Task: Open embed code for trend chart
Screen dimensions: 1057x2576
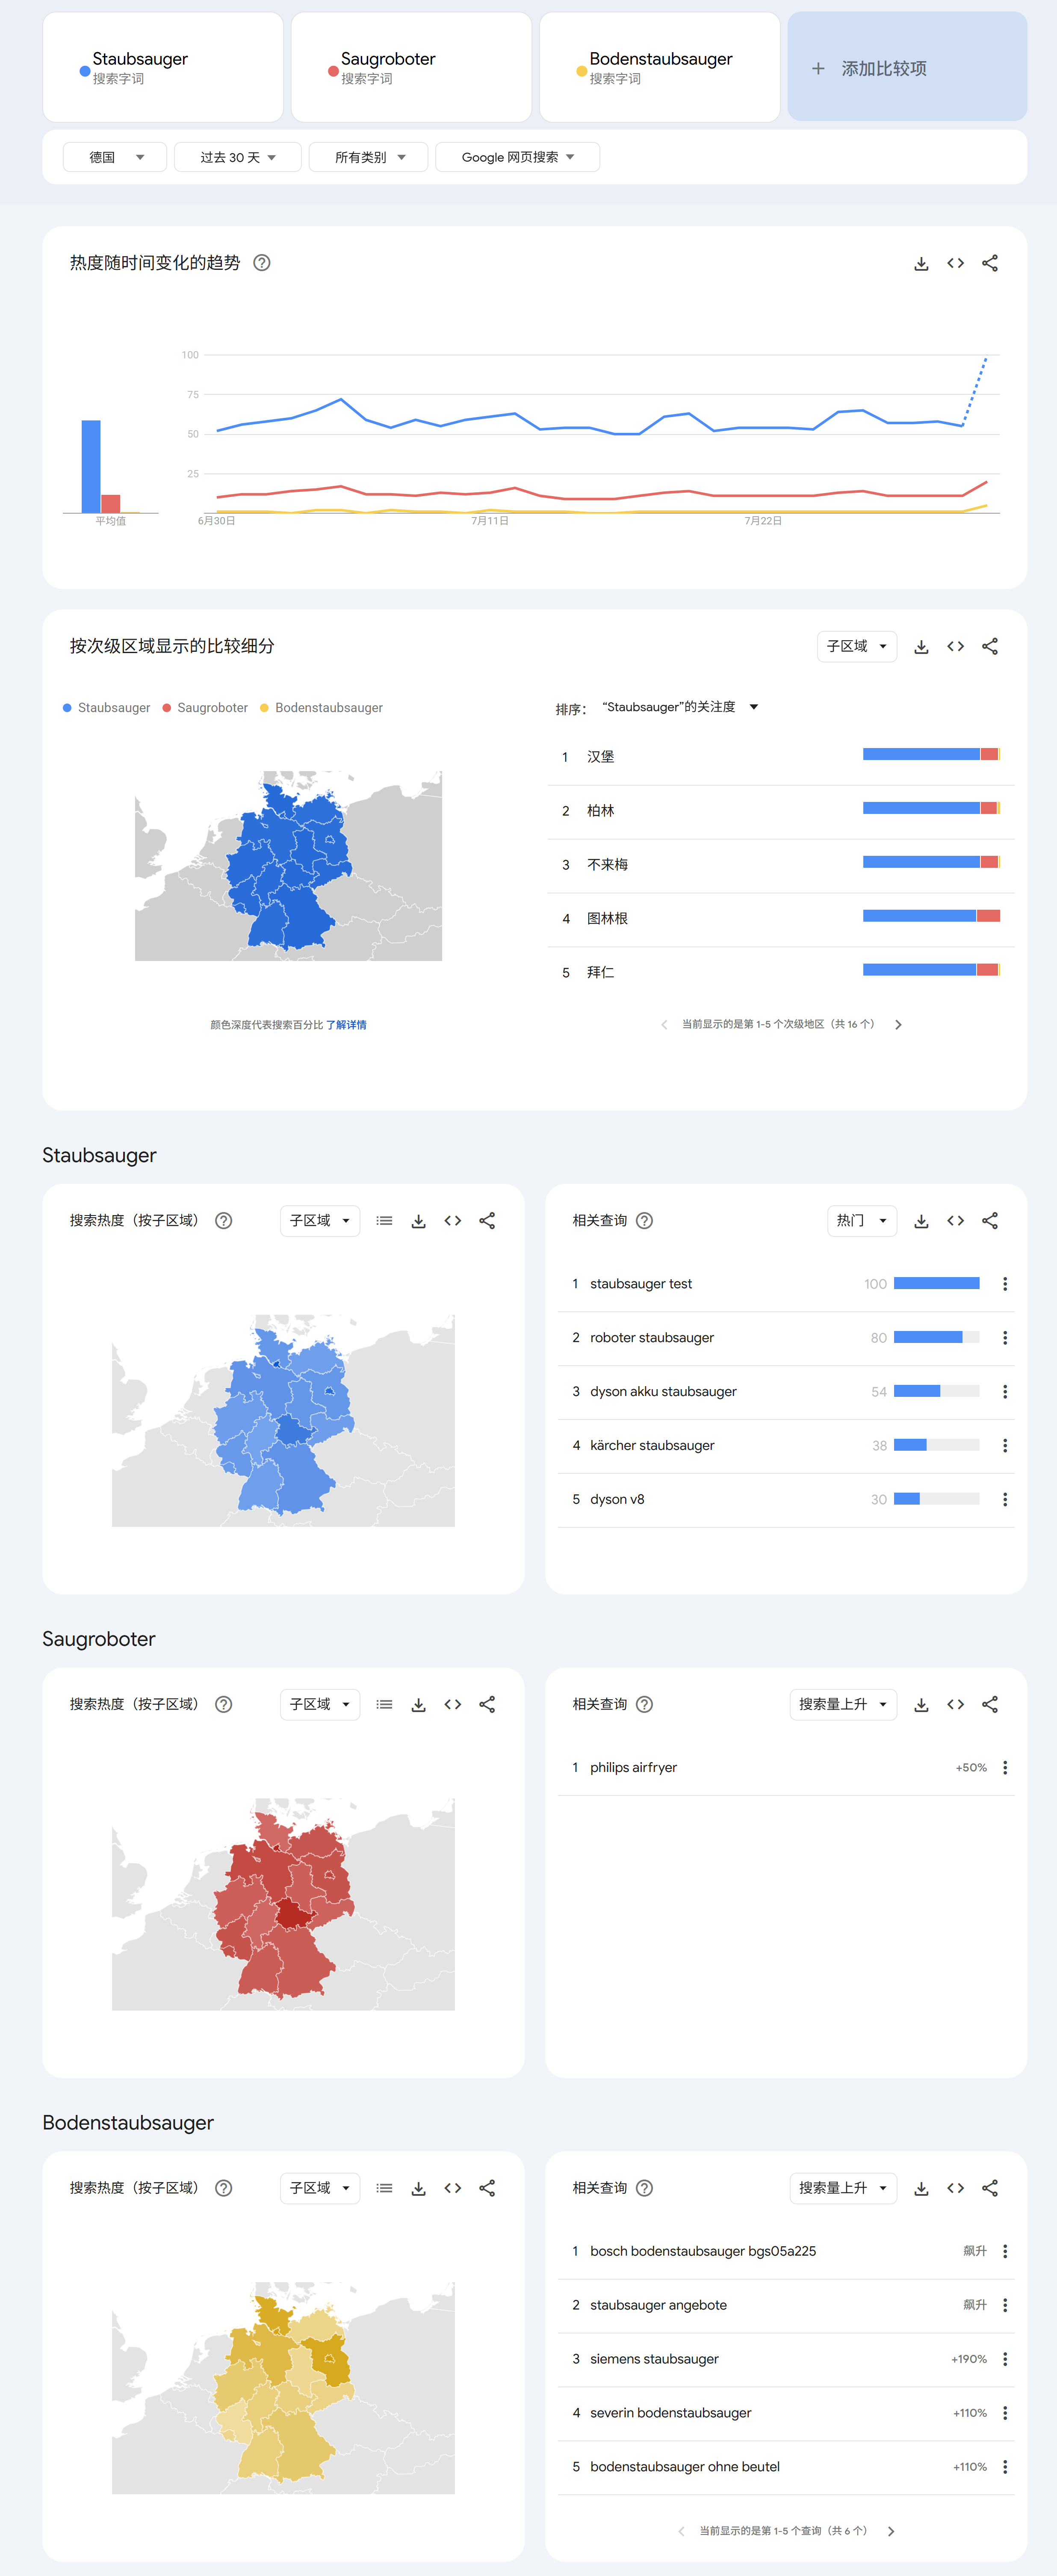Action: [x=955, y=263]
